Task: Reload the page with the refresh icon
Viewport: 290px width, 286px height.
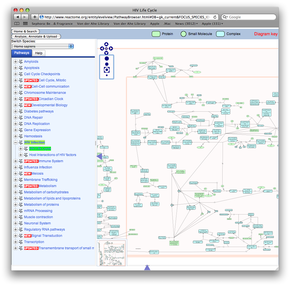Action: tap(215, 17)
